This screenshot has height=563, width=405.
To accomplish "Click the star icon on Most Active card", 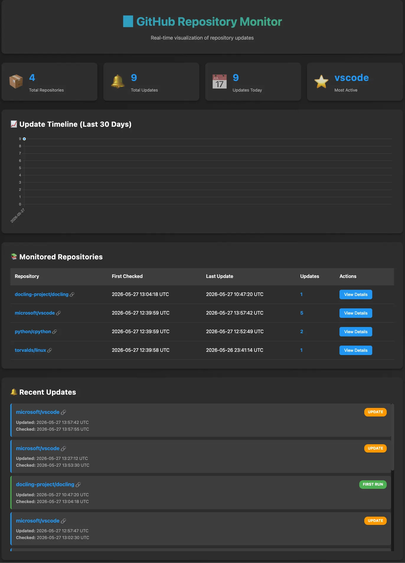I will (x=321, y=82).
